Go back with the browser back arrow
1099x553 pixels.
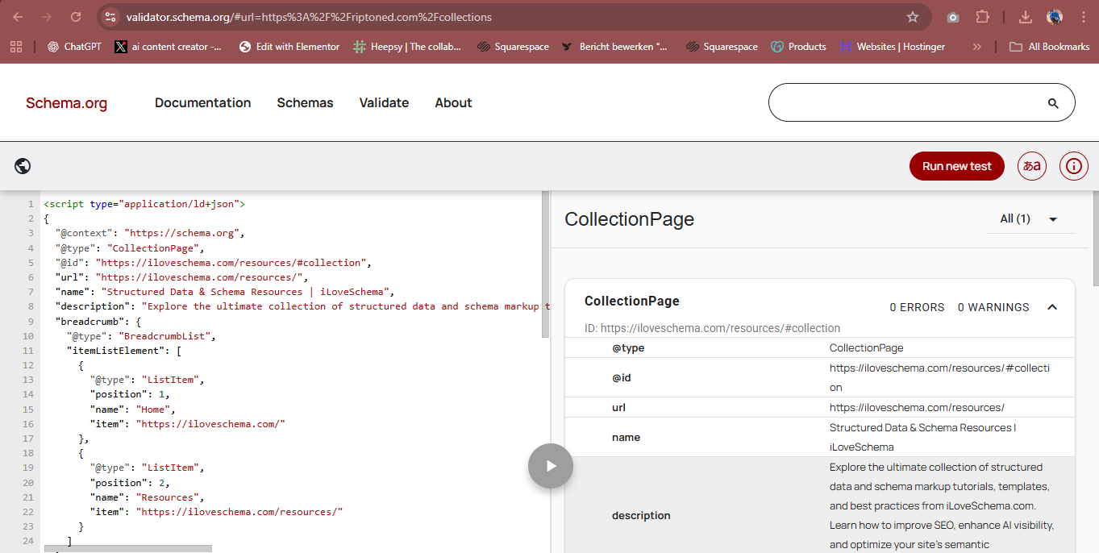click(18, 17)
